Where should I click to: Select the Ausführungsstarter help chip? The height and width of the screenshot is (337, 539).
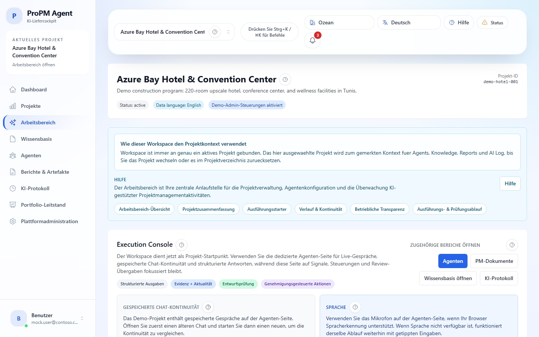267,209
